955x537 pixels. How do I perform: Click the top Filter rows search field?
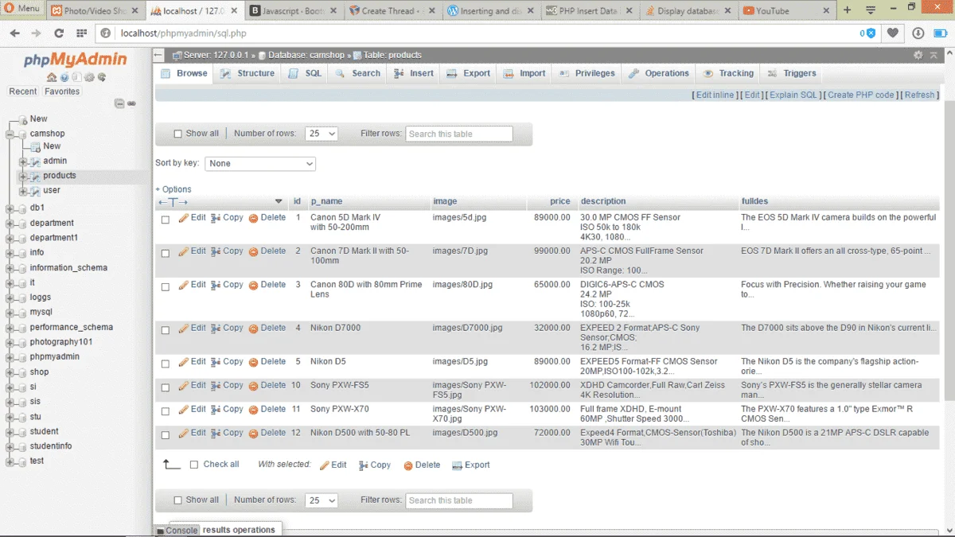(x=459, y=134)
